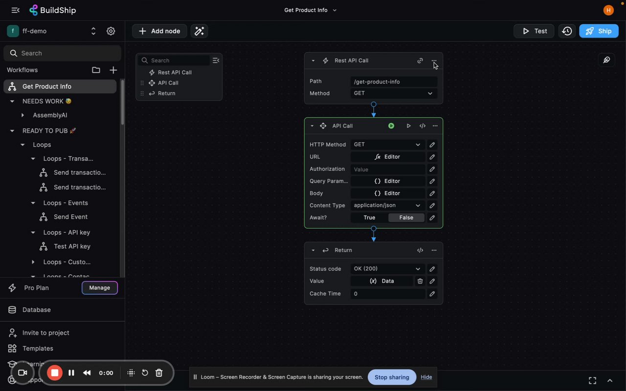Click the Ship button
Screen dimensions: 626x391
coord(599,31)
